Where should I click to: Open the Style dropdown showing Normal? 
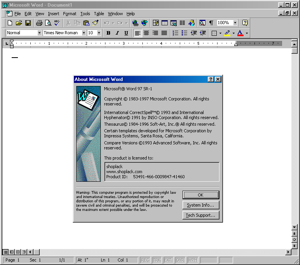pos(39,33)
